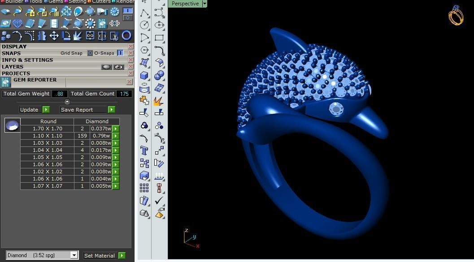The height and width of the screenshot is (262, 474).
Task: Close the DISPLAY panel
Action: [x=130, y=46]
